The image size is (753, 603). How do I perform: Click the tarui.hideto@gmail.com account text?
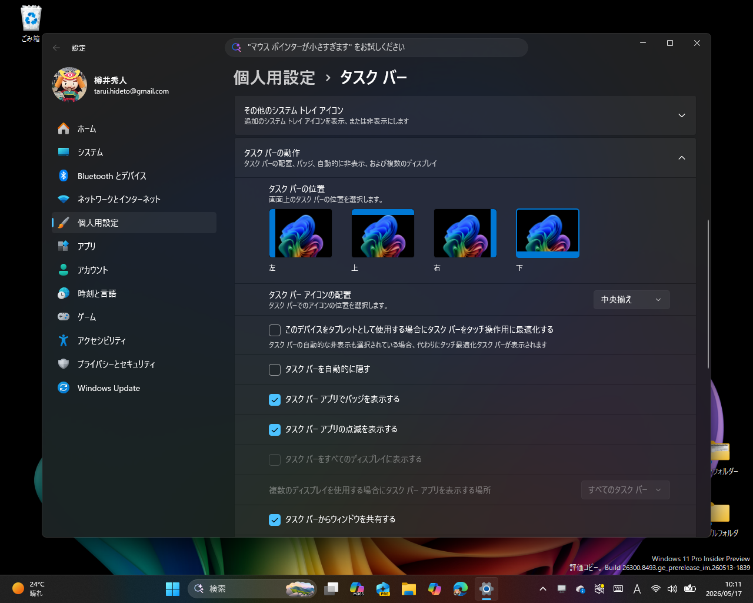(x=131, y=91)
